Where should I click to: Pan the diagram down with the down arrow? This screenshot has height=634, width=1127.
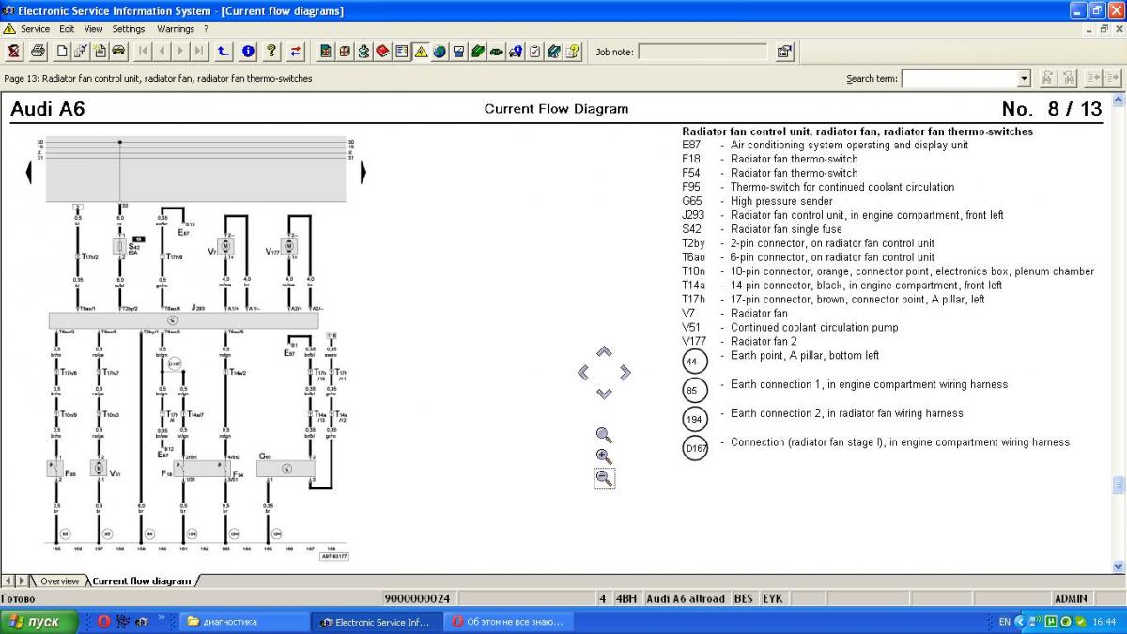click(x=604, y=394)
